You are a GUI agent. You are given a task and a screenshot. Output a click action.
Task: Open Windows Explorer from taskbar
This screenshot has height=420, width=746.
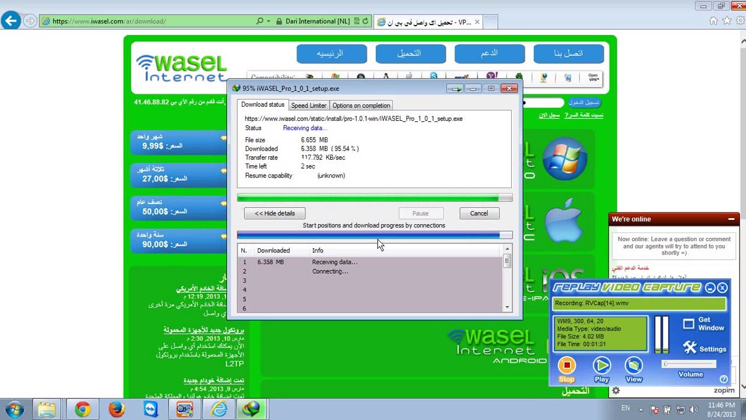[47, 409]
